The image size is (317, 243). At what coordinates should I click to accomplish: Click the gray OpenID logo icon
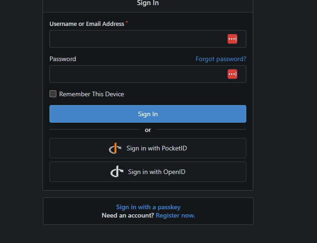[x=117, y=172]
